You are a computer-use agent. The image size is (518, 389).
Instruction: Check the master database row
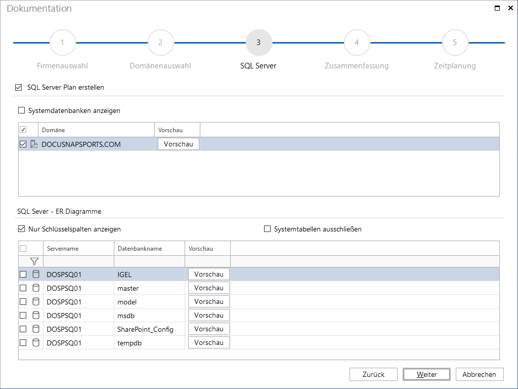tap(23, 288)
